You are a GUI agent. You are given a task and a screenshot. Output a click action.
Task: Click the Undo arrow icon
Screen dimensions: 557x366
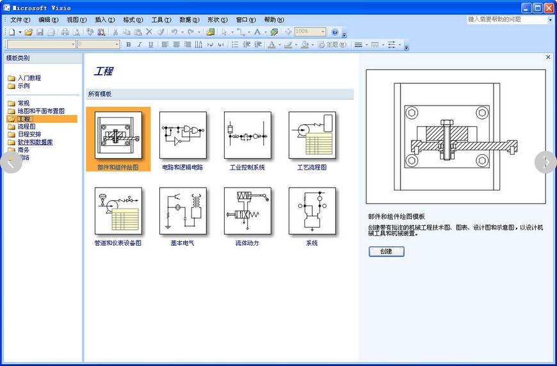point(174,32)
